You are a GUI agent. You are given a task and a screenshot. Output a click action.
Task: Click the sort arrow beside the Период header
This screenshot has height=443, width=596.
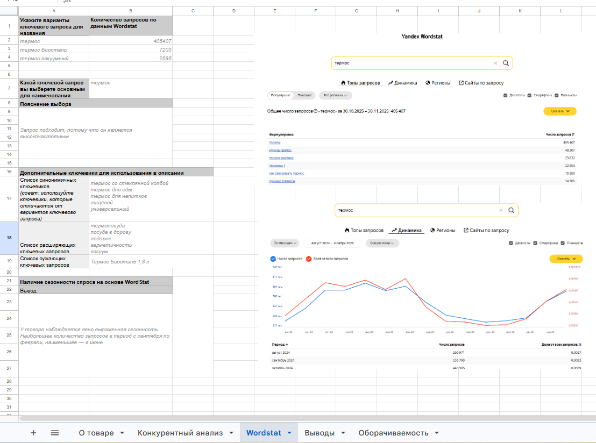(287, 345)
